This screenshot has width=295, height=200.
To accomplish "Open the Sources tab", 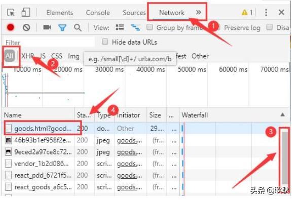I will 134,13.
